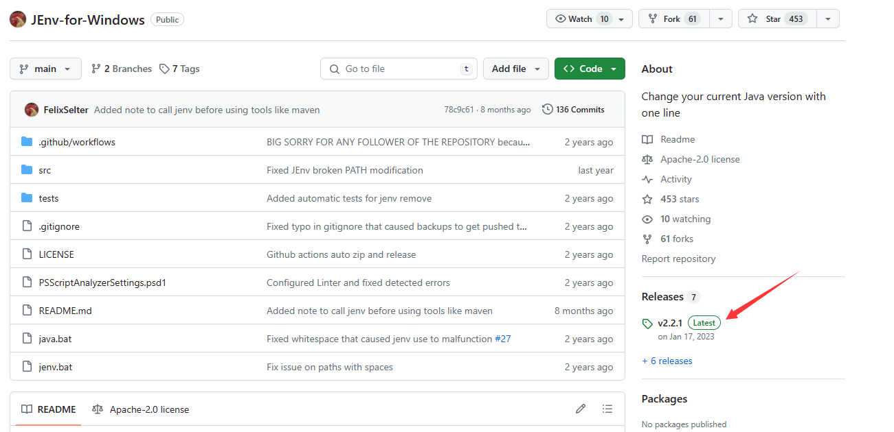Switch to the Apache-2.0 license tab

pyautogui.click(x=141, y=409)
